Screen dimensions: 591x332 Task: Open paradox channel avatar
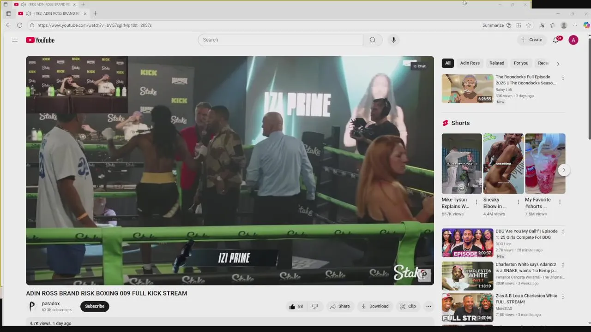coord(32,306)
